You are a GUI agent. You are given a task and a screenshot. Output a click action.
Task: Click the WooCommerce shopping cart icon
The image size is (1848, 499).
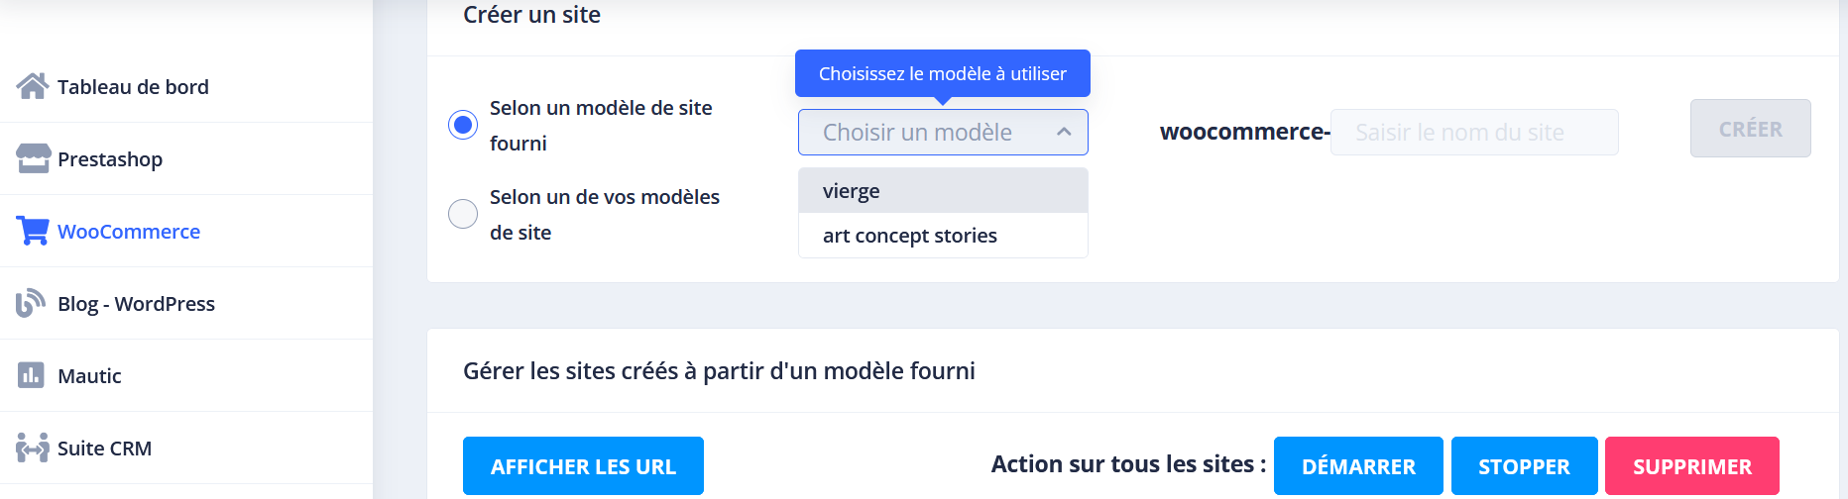pyautogui.click(x=33, y=231)
